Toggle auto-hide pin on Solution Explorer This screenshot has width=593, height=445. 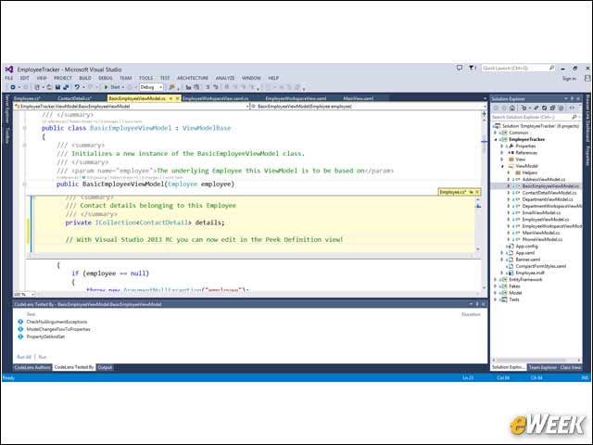click(572, 99)
